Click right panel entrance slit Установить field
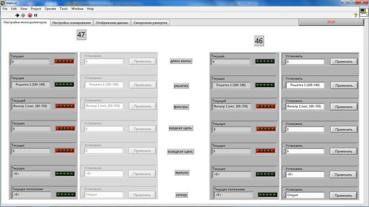Image resolution: width=369 pixels, height=207 pixels. 305,129
